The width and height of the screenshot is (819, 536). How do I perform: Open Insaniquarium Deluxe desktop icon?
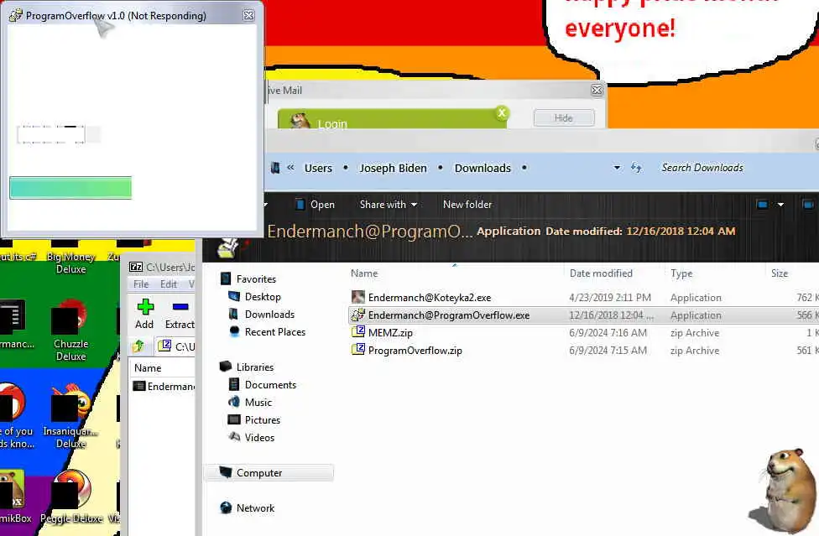(x=70, y=417)
